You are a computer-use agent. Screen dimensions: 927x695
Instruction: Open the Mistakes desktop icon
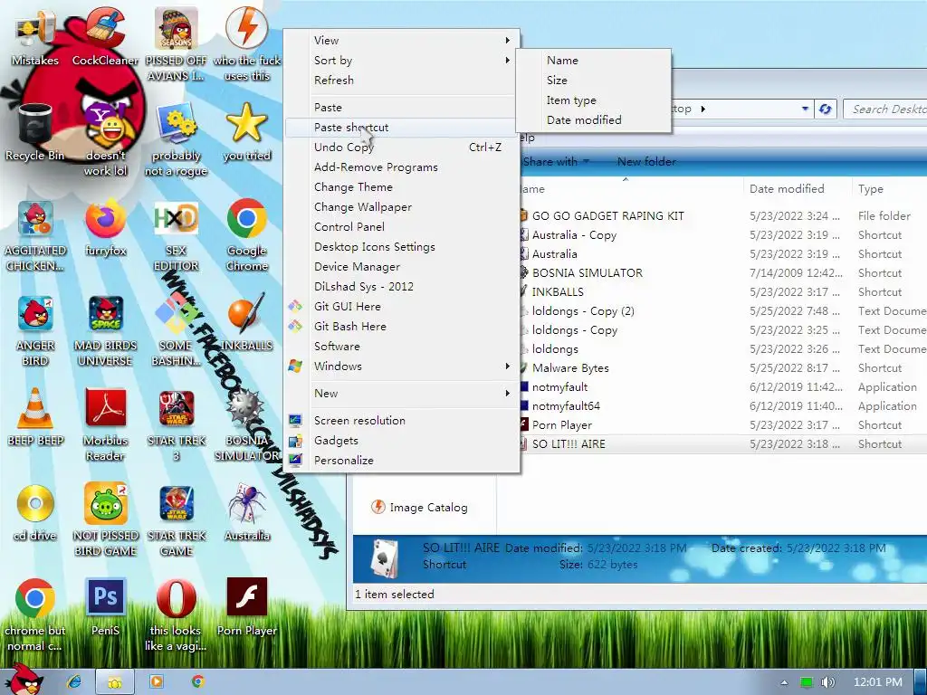tap(35, 36)
